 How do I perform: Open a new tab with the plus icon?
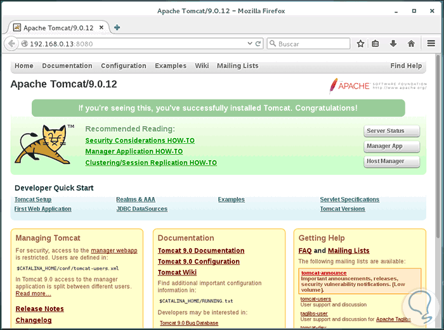(x=117, y=27)
